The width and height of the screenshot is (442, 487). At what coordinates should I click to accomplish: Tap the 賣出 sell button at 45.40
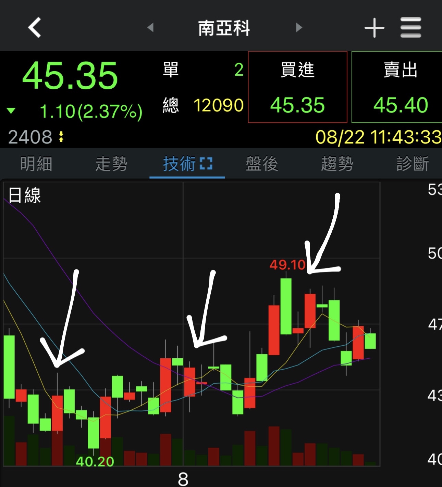pyautogui.click(x=397, y=87)
